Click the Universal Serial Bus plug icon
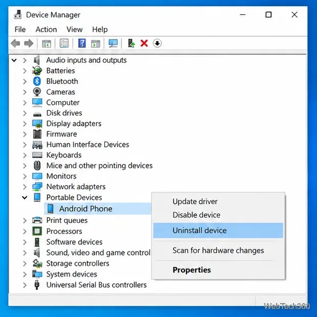The width and height of the screenshot is (317, 317). pos(37,285)
